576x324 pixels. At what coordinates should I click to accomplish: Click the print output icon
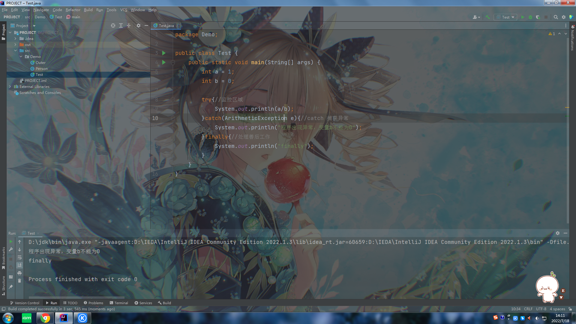click(x=19, y=273)
